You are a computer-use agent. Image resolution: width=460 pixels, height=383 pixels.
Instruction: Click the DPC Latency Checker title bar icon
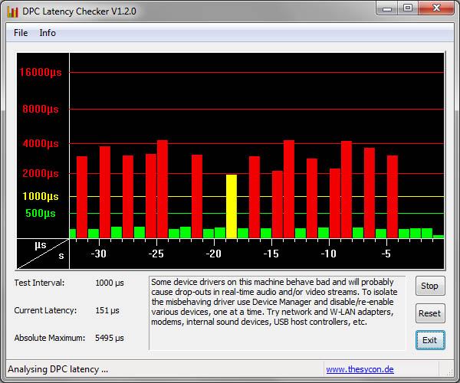[12, 11]
